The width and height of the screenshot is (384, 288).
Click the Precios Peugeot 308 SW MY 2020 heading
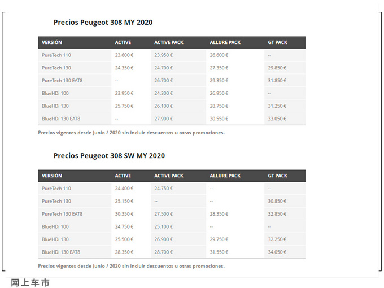coord(109,156)
